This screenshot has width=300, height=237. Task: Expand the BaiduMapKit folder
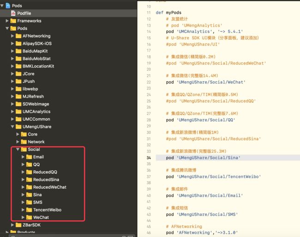click(12, 51)
